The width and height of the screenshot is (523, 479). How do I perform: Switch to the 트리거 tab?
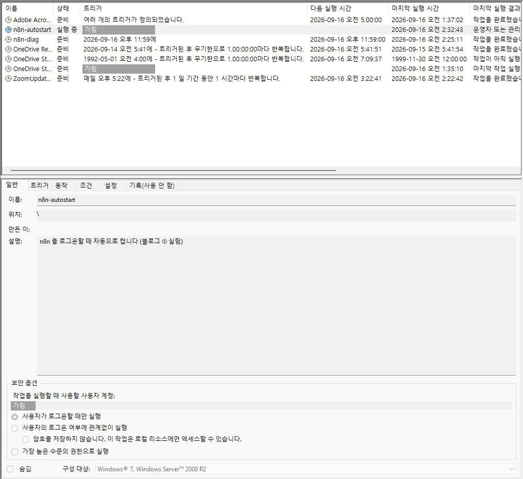[x=39, y=185]
